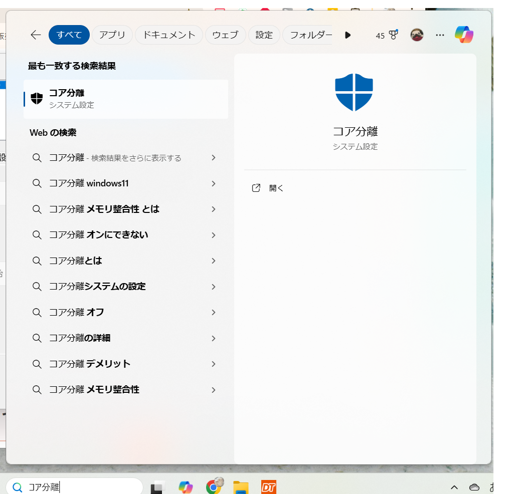
Task: Open Task View on the taskbar
Action: (158, 487)
